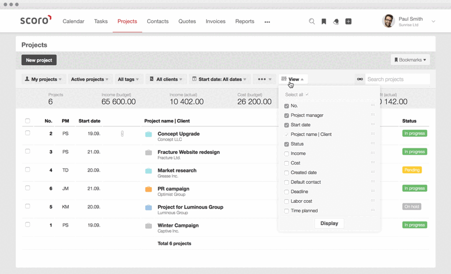Click the Fracture Website redesign briefcase icon
Screen dimensions: 451x274
click(x=148, y=152)
